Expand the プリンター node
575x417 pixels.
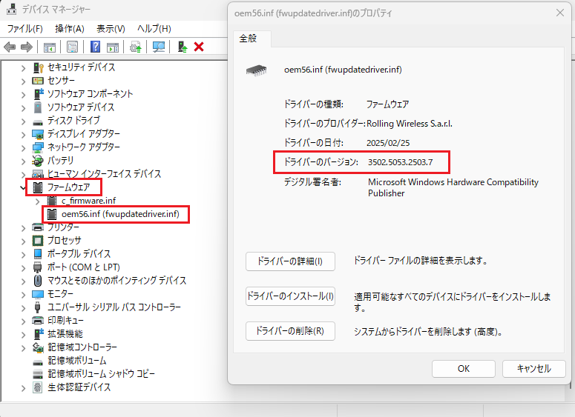coord(23,228)
